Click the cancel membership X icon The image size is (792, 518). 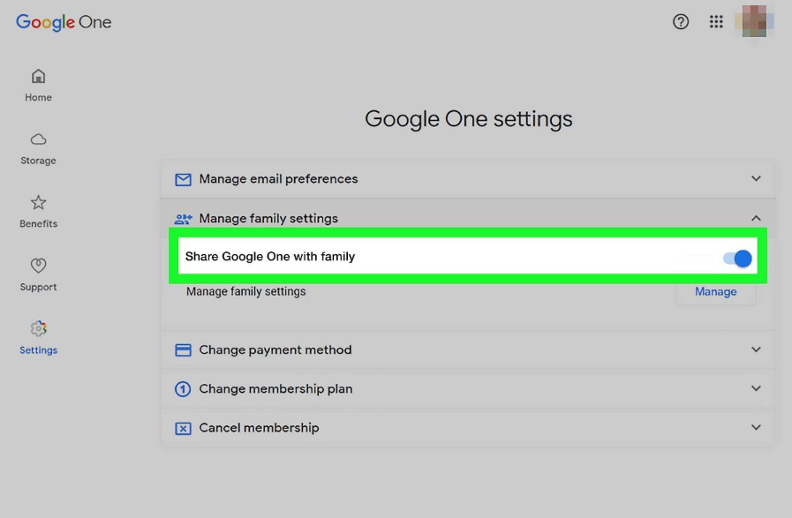[x=183, y=428]
